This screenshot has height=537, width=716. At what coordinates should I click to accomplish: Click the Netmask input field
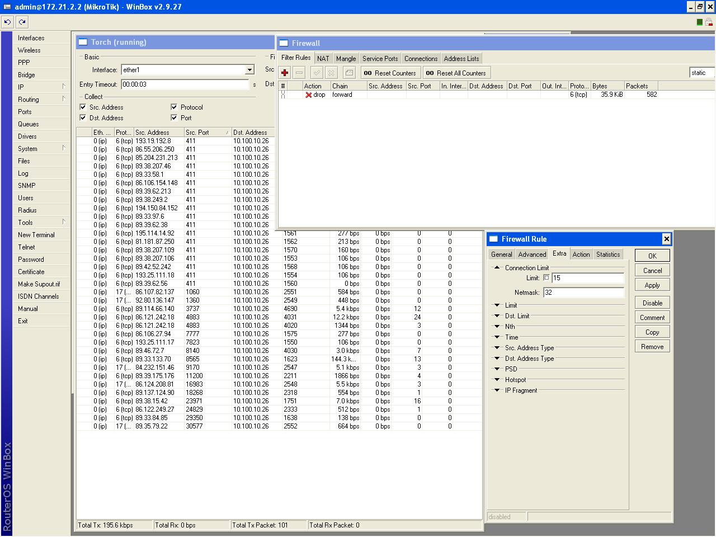coord(583,293)
